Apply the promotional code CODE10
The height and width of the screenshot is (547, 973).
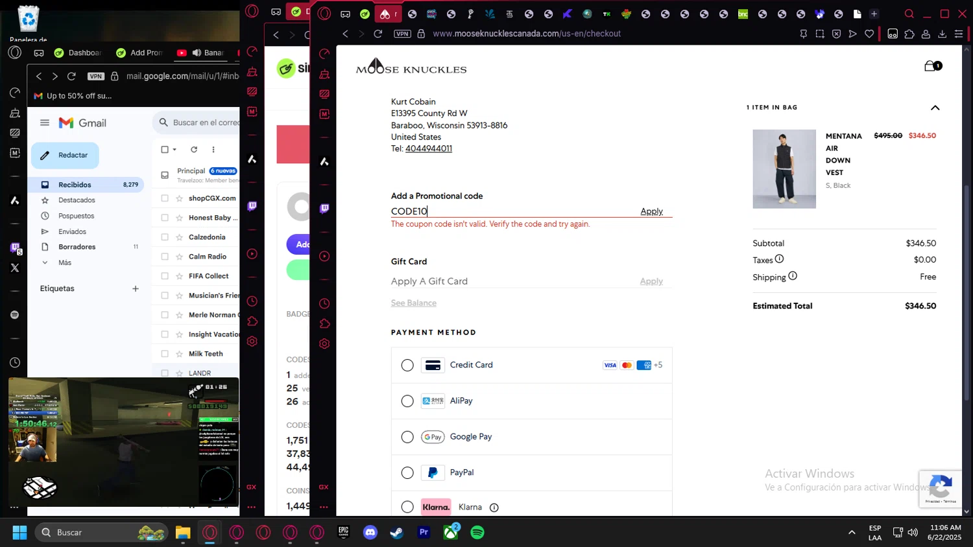coord(651,211)
